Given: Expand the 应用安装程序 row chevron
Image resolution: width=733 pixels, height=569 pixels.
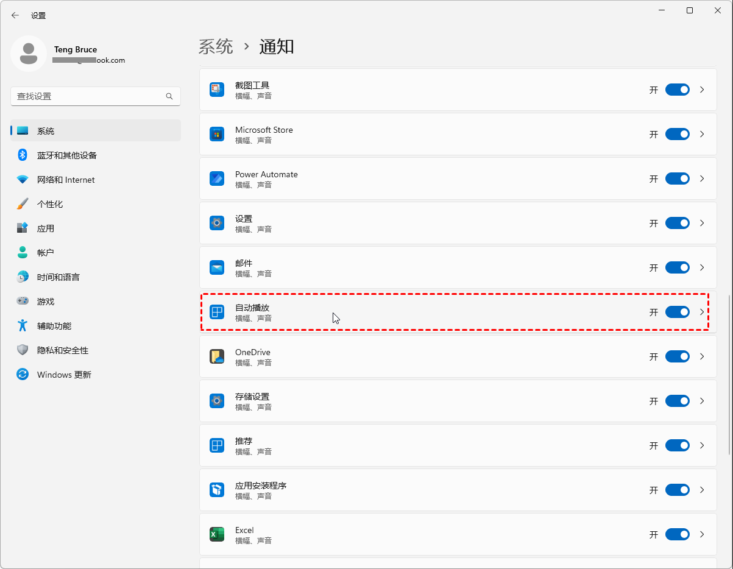Looking at the screenshot, I should pyautogui.click(x=702, y=490).
